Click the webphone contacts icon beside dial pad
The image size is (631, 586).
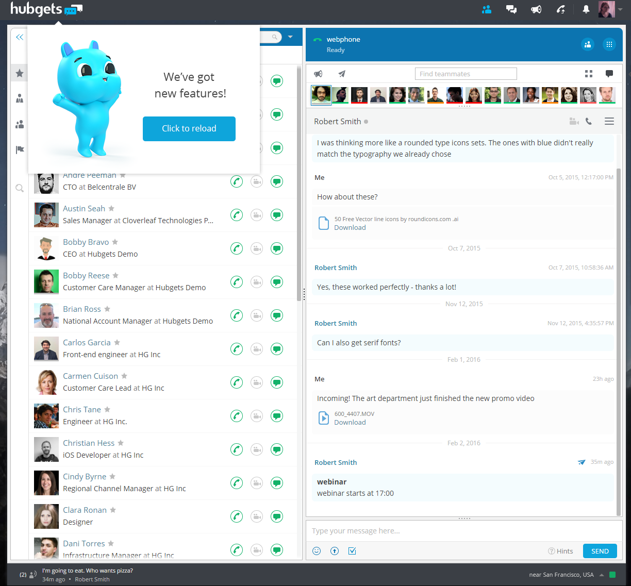tap(588, 44)
